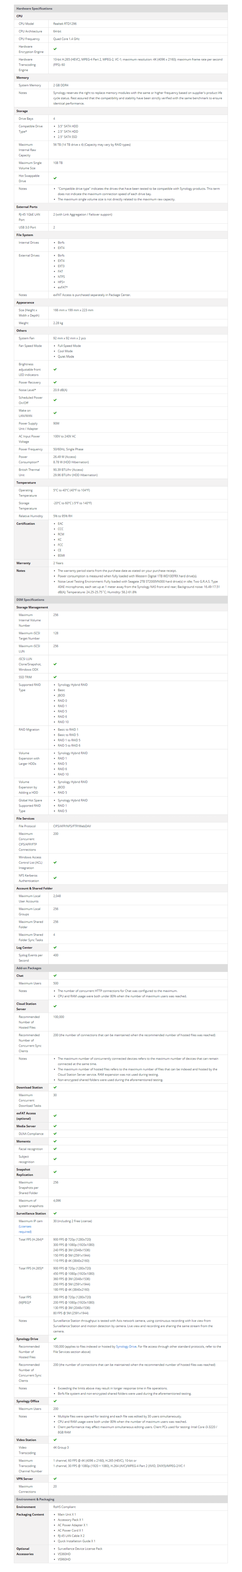The height and width of the screenshot is (1572, 242).
Task: Click the exFAT Access (optional) checkmark
Action: [55, 1115]
